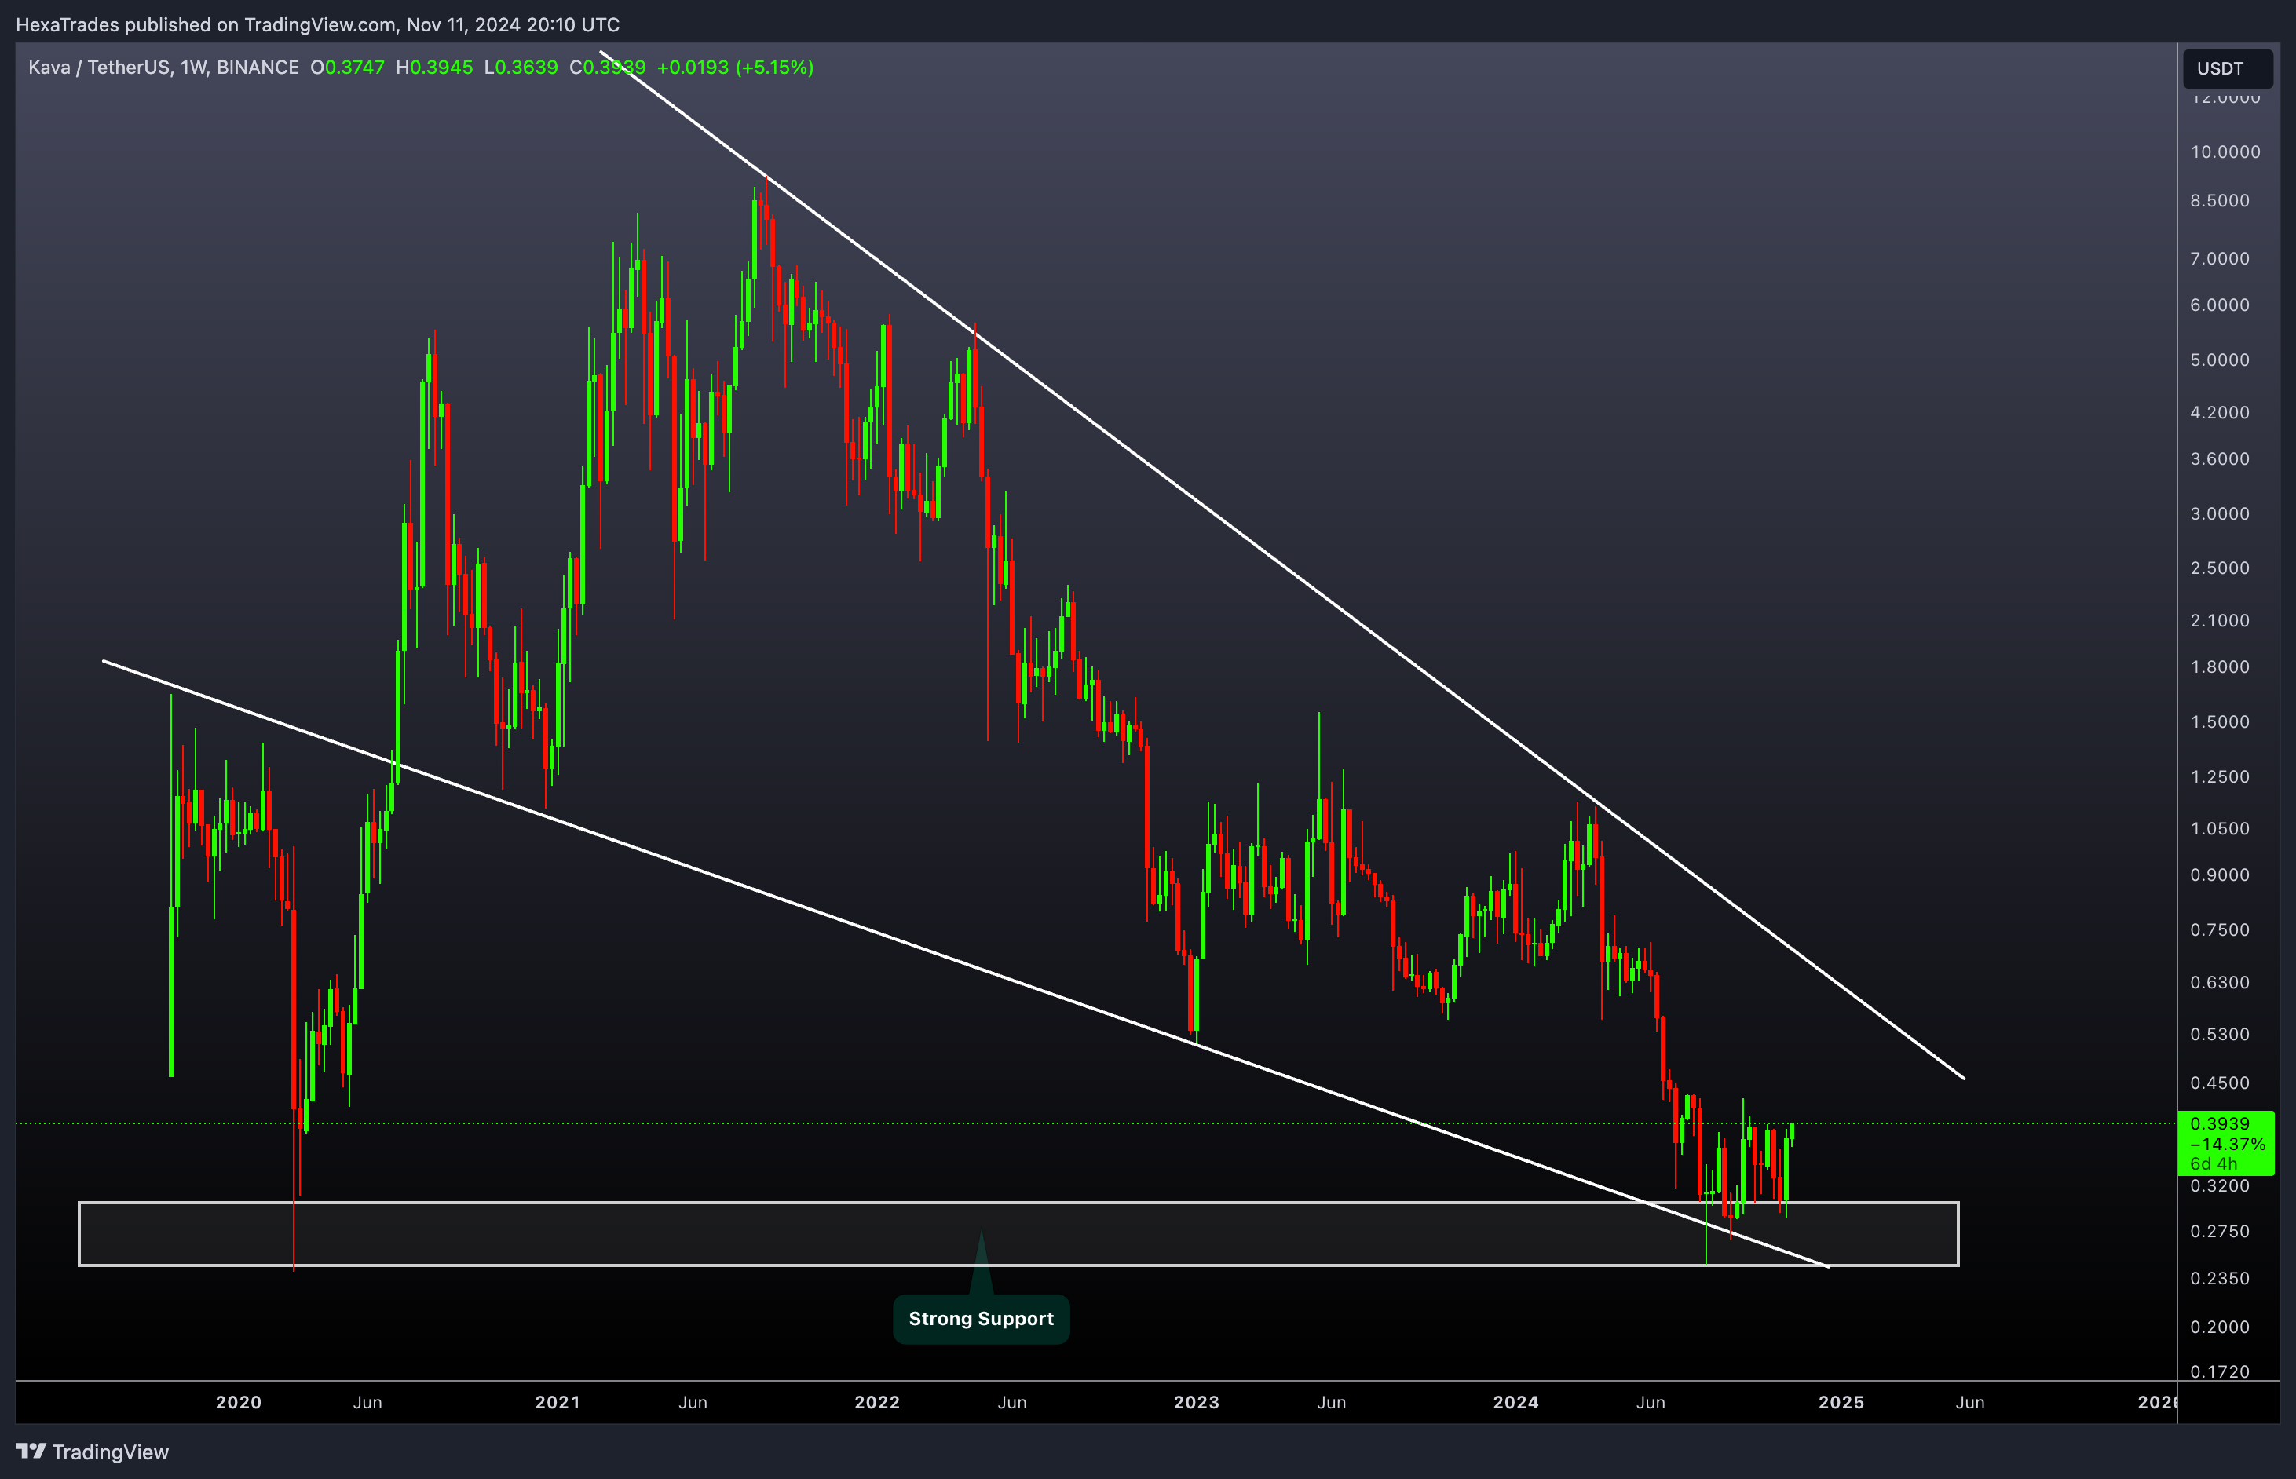
Task: Click the USDT currency label
Action: 2227,68
